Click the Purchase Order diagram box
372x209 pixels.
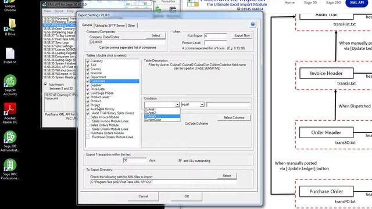click(326, 192)
